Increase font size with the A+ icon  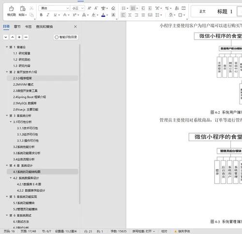[x=89, y=8]
